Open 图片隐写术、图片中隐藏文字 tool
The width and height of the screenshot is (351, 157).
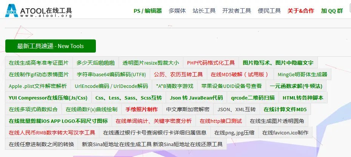pyautogui.click(x=278, y=63)
